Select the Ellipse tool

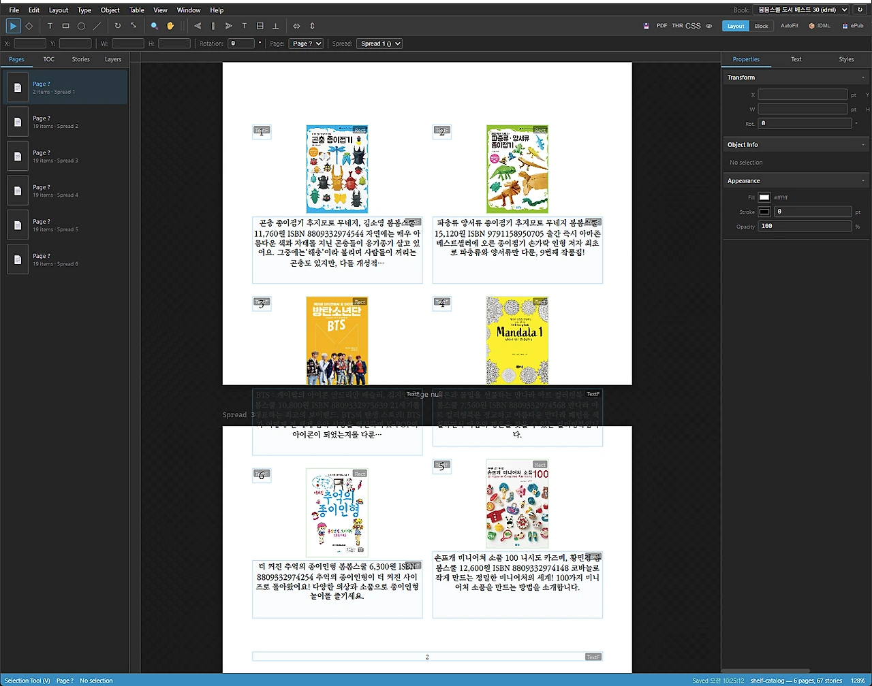click(x=81, y=26)
